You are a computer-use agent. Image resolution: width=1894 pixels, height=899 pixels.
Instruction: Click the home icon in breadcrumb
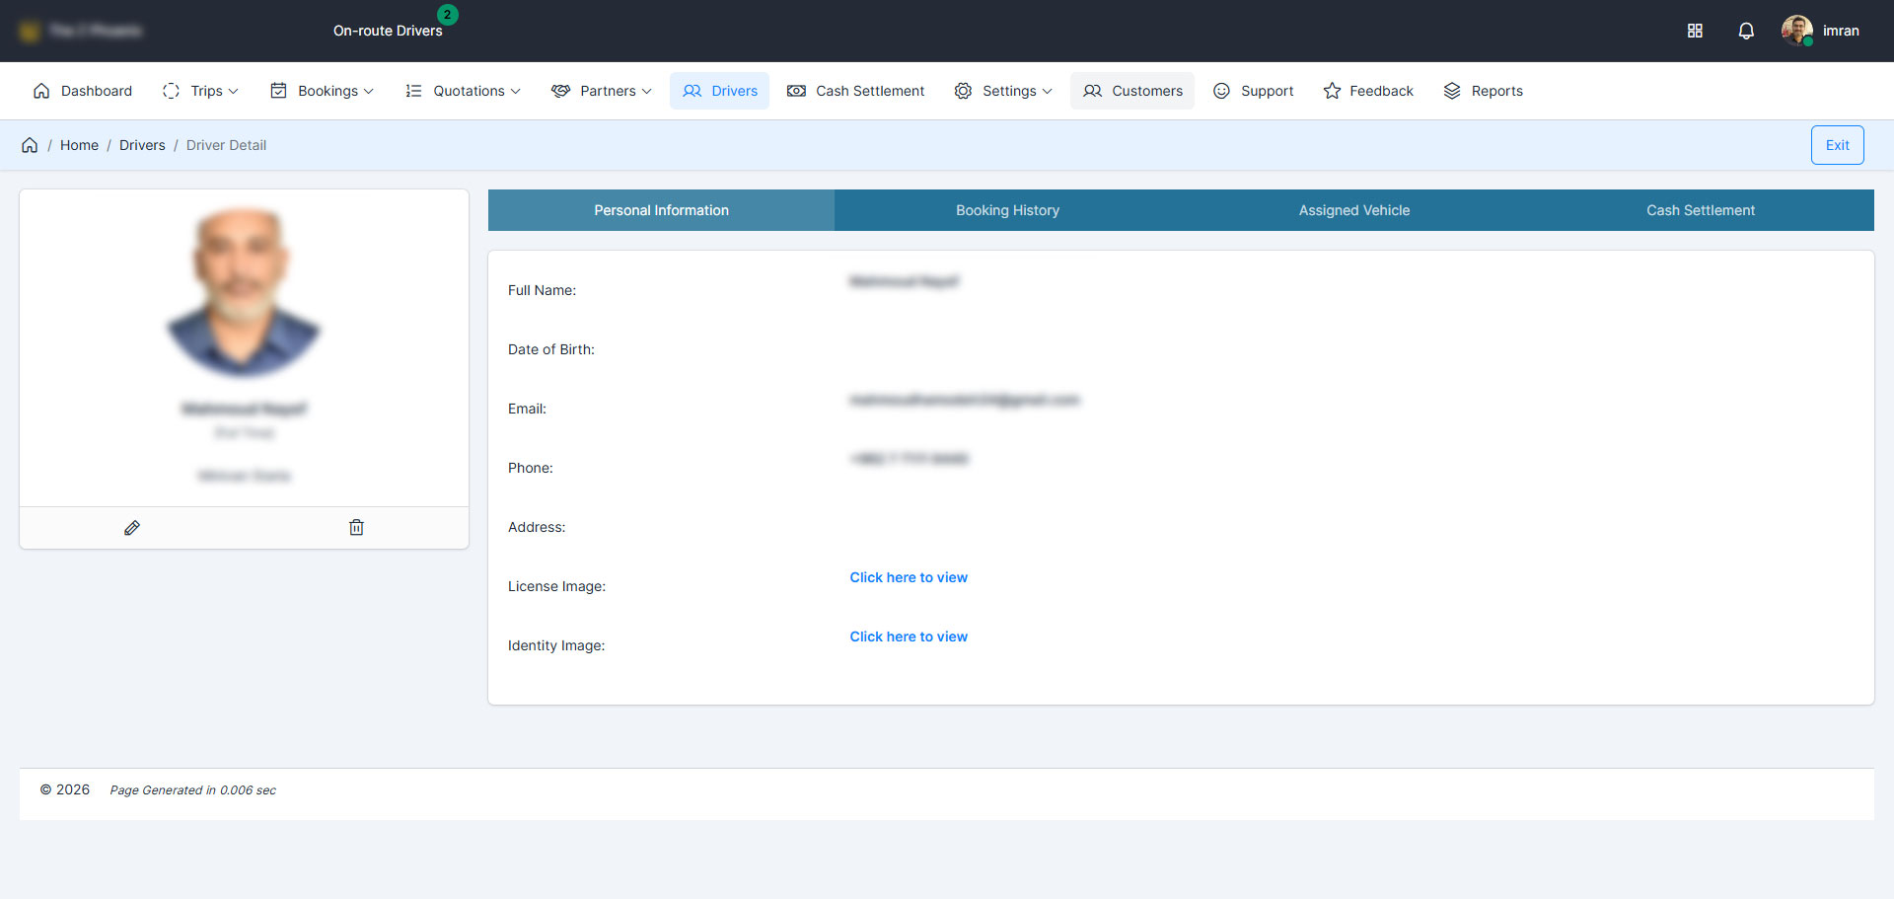coord(30,145)
